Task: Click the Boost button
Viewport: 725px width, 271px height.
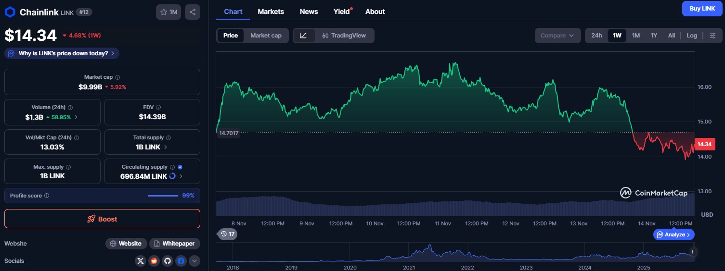Action: point(102,219)
